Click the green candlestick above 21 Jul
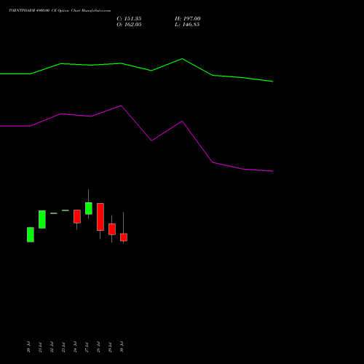Viewport: 364px width, 364px height. [42, 219]
